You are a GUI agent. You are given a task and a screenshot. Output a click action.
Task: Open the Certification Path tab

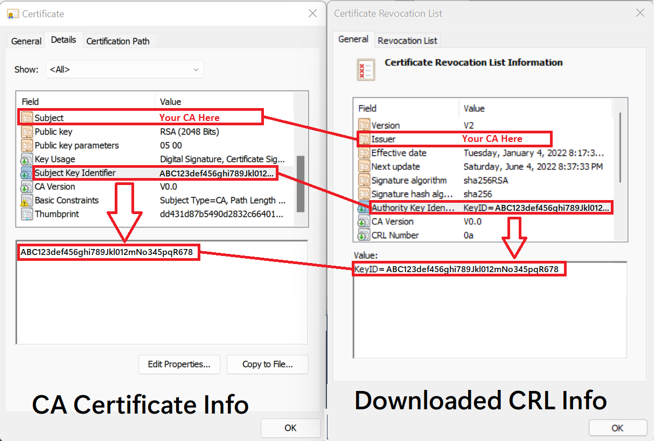point(118,41)
